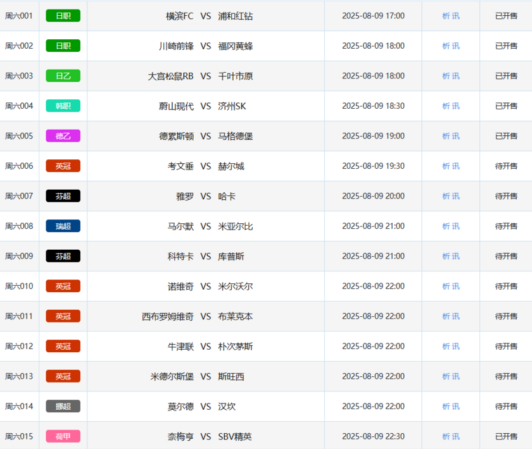Click the 芬超 badge in row 周六007

tap(63, 196)
